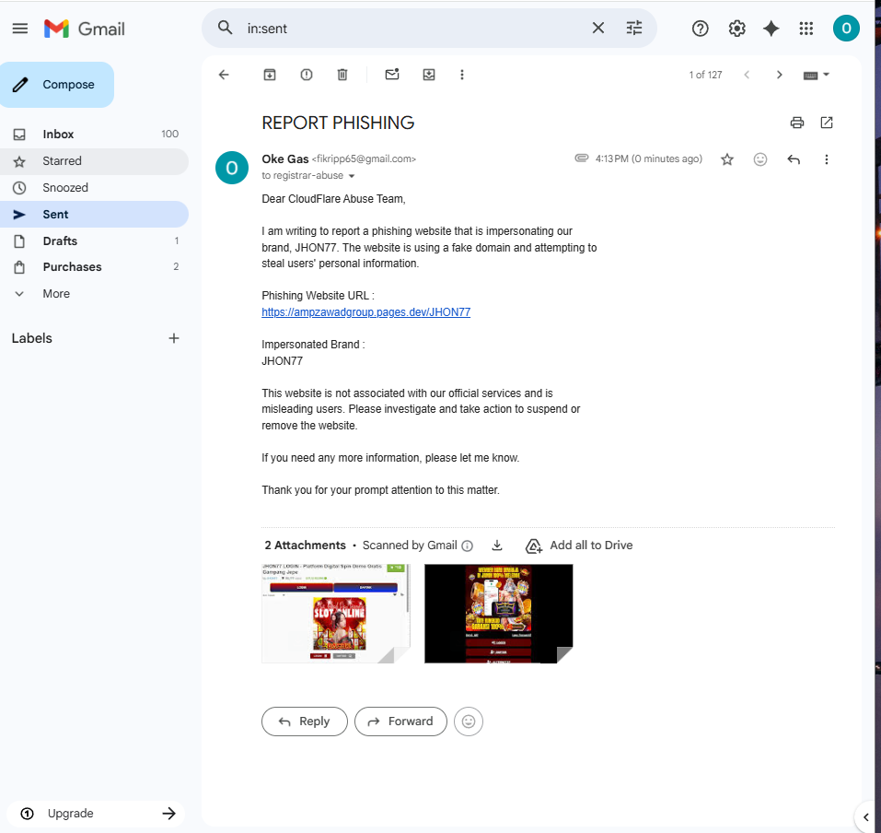Show search options filter icon

(x=633, y=28)
